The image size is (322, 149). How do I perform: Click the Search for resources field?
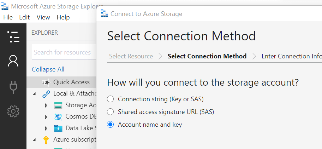point(63,52)
